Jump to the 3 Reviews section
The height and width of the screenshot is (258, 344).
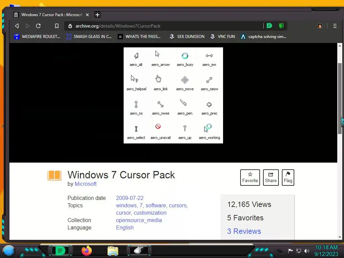[x=244, y=231]
